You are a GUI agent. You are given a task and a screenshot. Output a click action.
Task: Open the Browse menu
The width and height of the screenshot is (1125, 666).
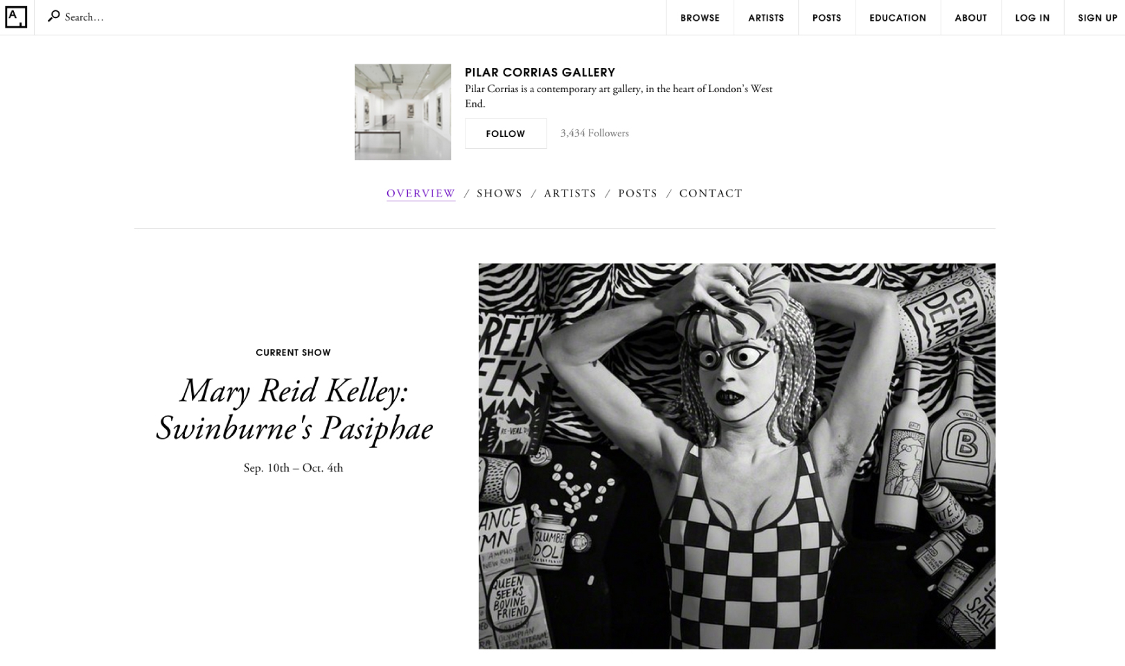point(700,18)
